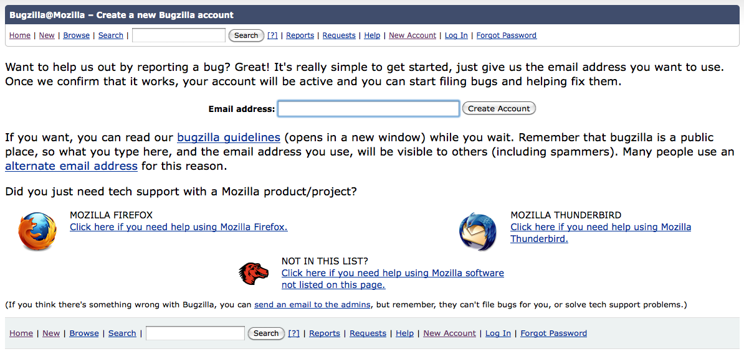This screenshot has height=354, width=744.
Task: Open the [?] search help link at top
Action: pyautogui.click(x=272, y=35)
